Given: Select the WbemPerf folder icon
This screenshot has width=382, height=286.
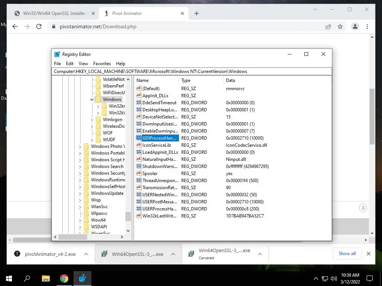Looking at the screenshot, I should (x=98, y=86).
